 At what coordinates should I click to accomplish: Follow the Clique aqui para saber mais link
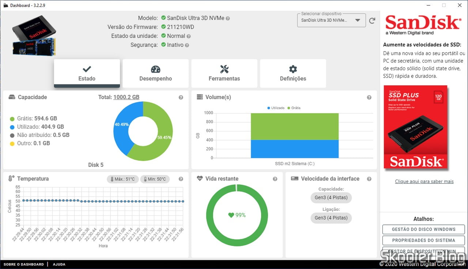424,182
